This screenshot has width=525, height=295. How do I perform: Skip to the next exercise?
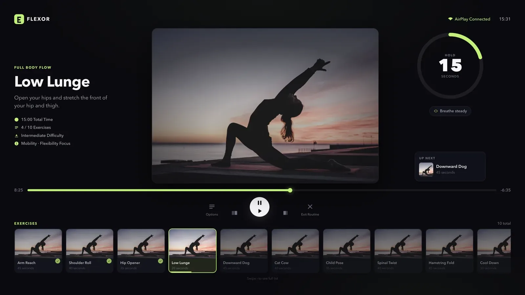coord(285,213)
